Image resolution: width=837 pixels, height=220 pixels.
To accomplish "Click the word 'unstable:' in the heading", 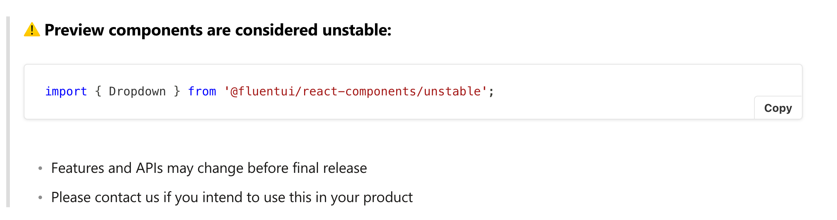I will [x=357, y=30].
